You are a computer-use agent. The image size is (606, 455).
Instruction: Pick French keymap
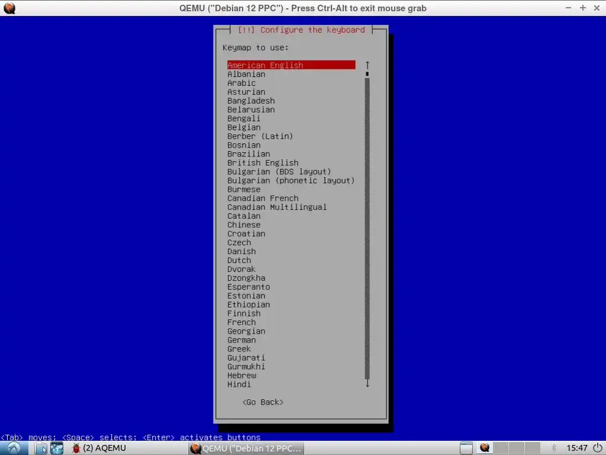[x=241, y=322]
